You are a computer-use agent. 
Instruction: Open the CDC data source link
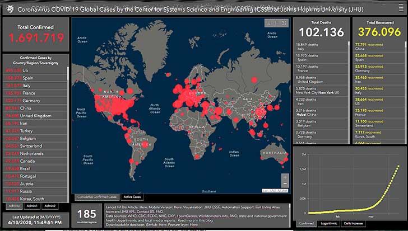(x=142, y=216)
